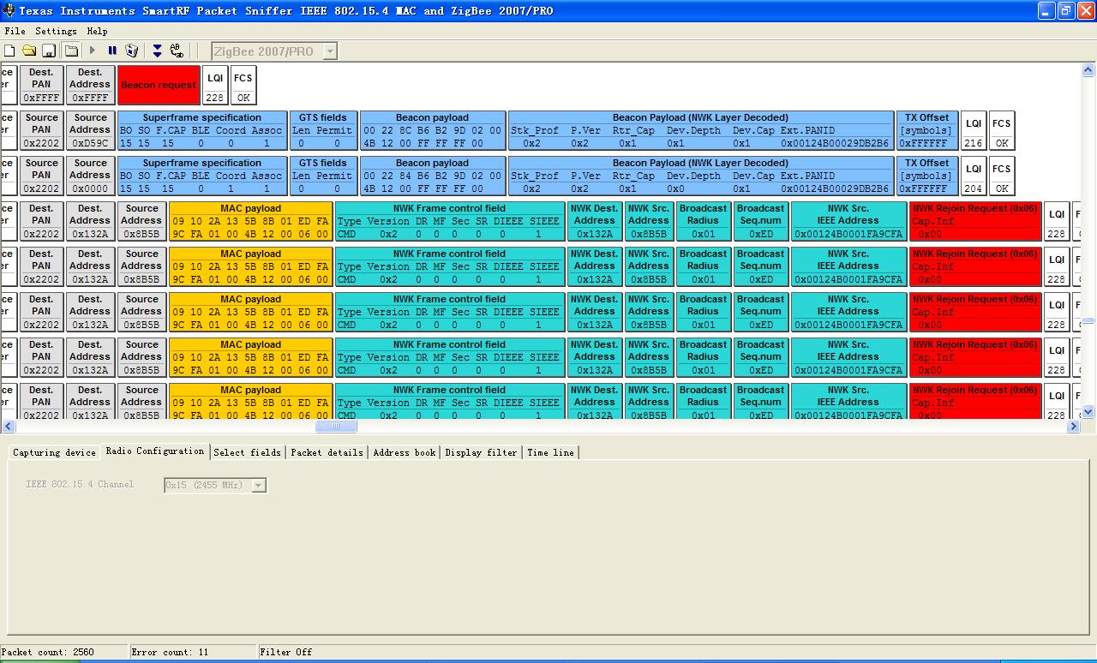Click the vertical scrollbar thumb of the packet list
Image resolution: width=1097 pixels, height=663 pixels.
1088,321
